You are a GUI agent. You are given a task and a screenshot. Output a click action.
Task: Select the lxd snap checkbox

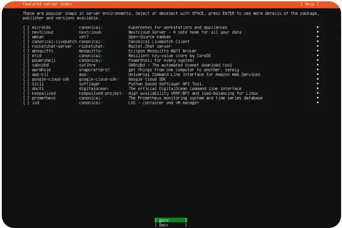point(26,103)
